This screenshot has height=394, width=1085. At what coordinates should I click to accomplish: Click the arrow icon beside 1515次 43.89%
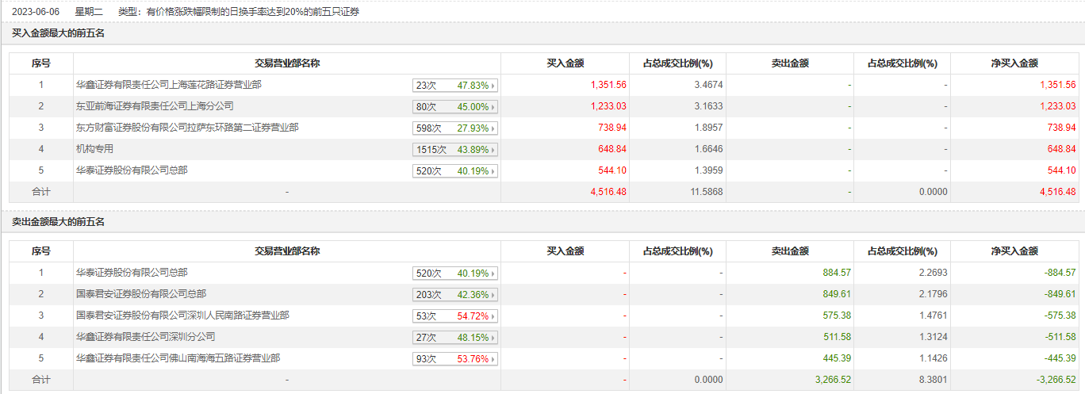pyautogui.click(x=493, y=150)
